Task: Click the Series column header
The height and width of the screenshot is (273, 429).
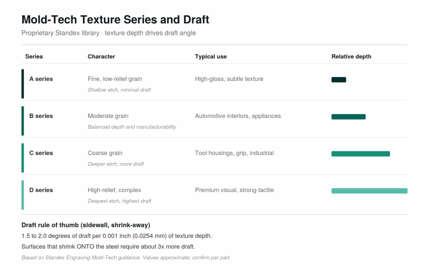Action: pos(34,57)
